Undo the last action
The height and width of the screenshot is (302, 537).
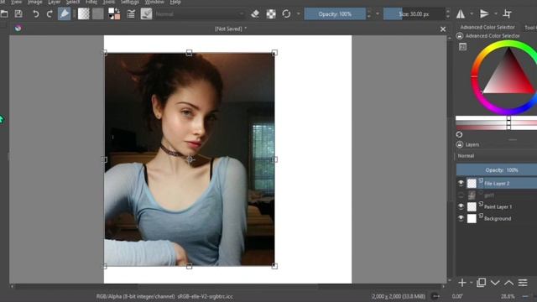(35, 14)
